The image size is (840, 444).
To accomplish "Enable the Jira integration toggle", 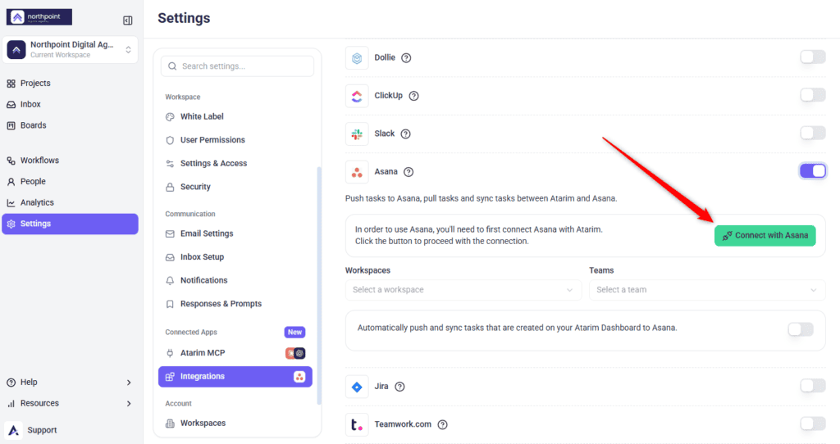I will 813,385.
